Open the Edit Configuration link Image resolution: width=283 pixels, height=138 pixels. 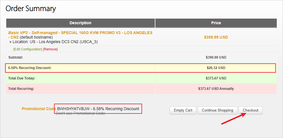point(28,49)
